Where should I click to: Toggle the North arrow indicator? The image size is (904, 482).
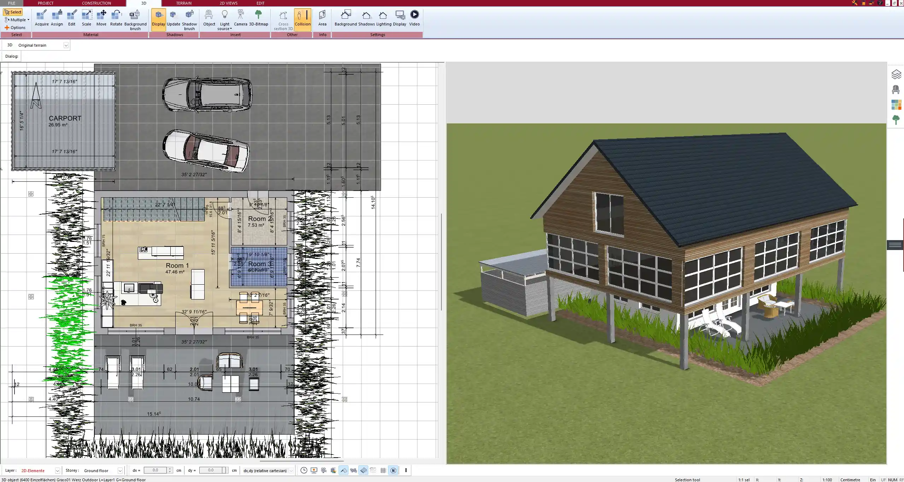393,470
